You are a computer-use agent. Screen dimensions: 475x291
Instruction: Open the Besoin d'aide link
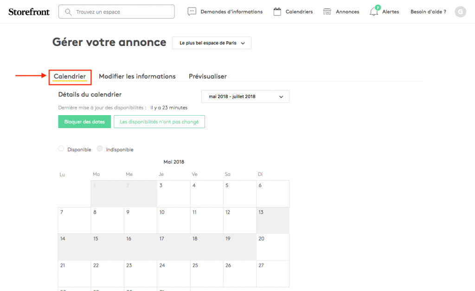428,12
